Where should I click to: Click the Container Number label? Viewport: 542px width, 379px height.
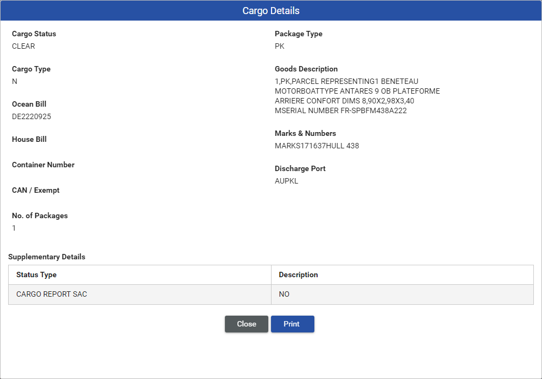43,165
